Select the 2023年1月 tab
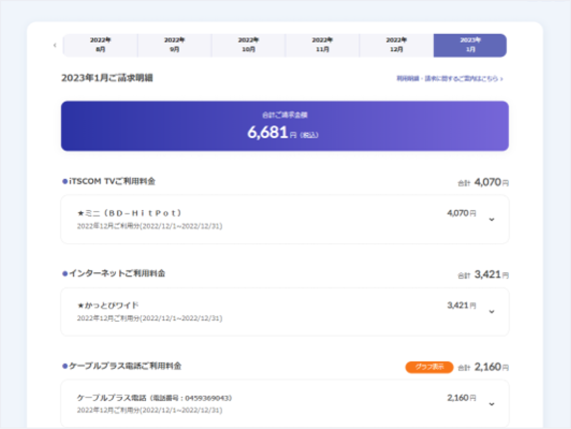The image size is (571, 429). pyautogui.click(x=470, y=45)
